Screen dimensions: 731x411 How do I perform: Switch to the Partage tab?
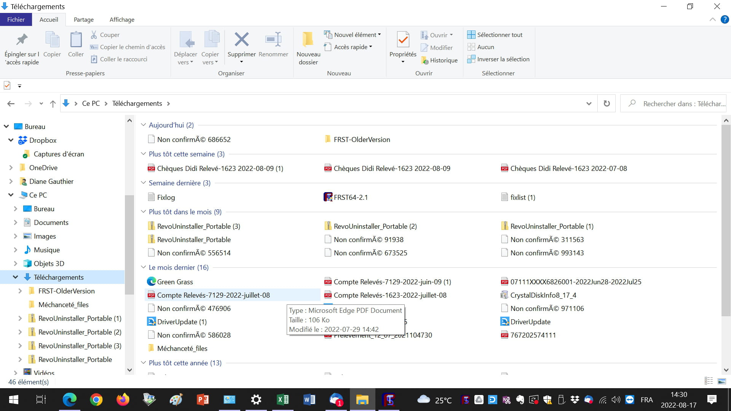[x=83, y=19]
